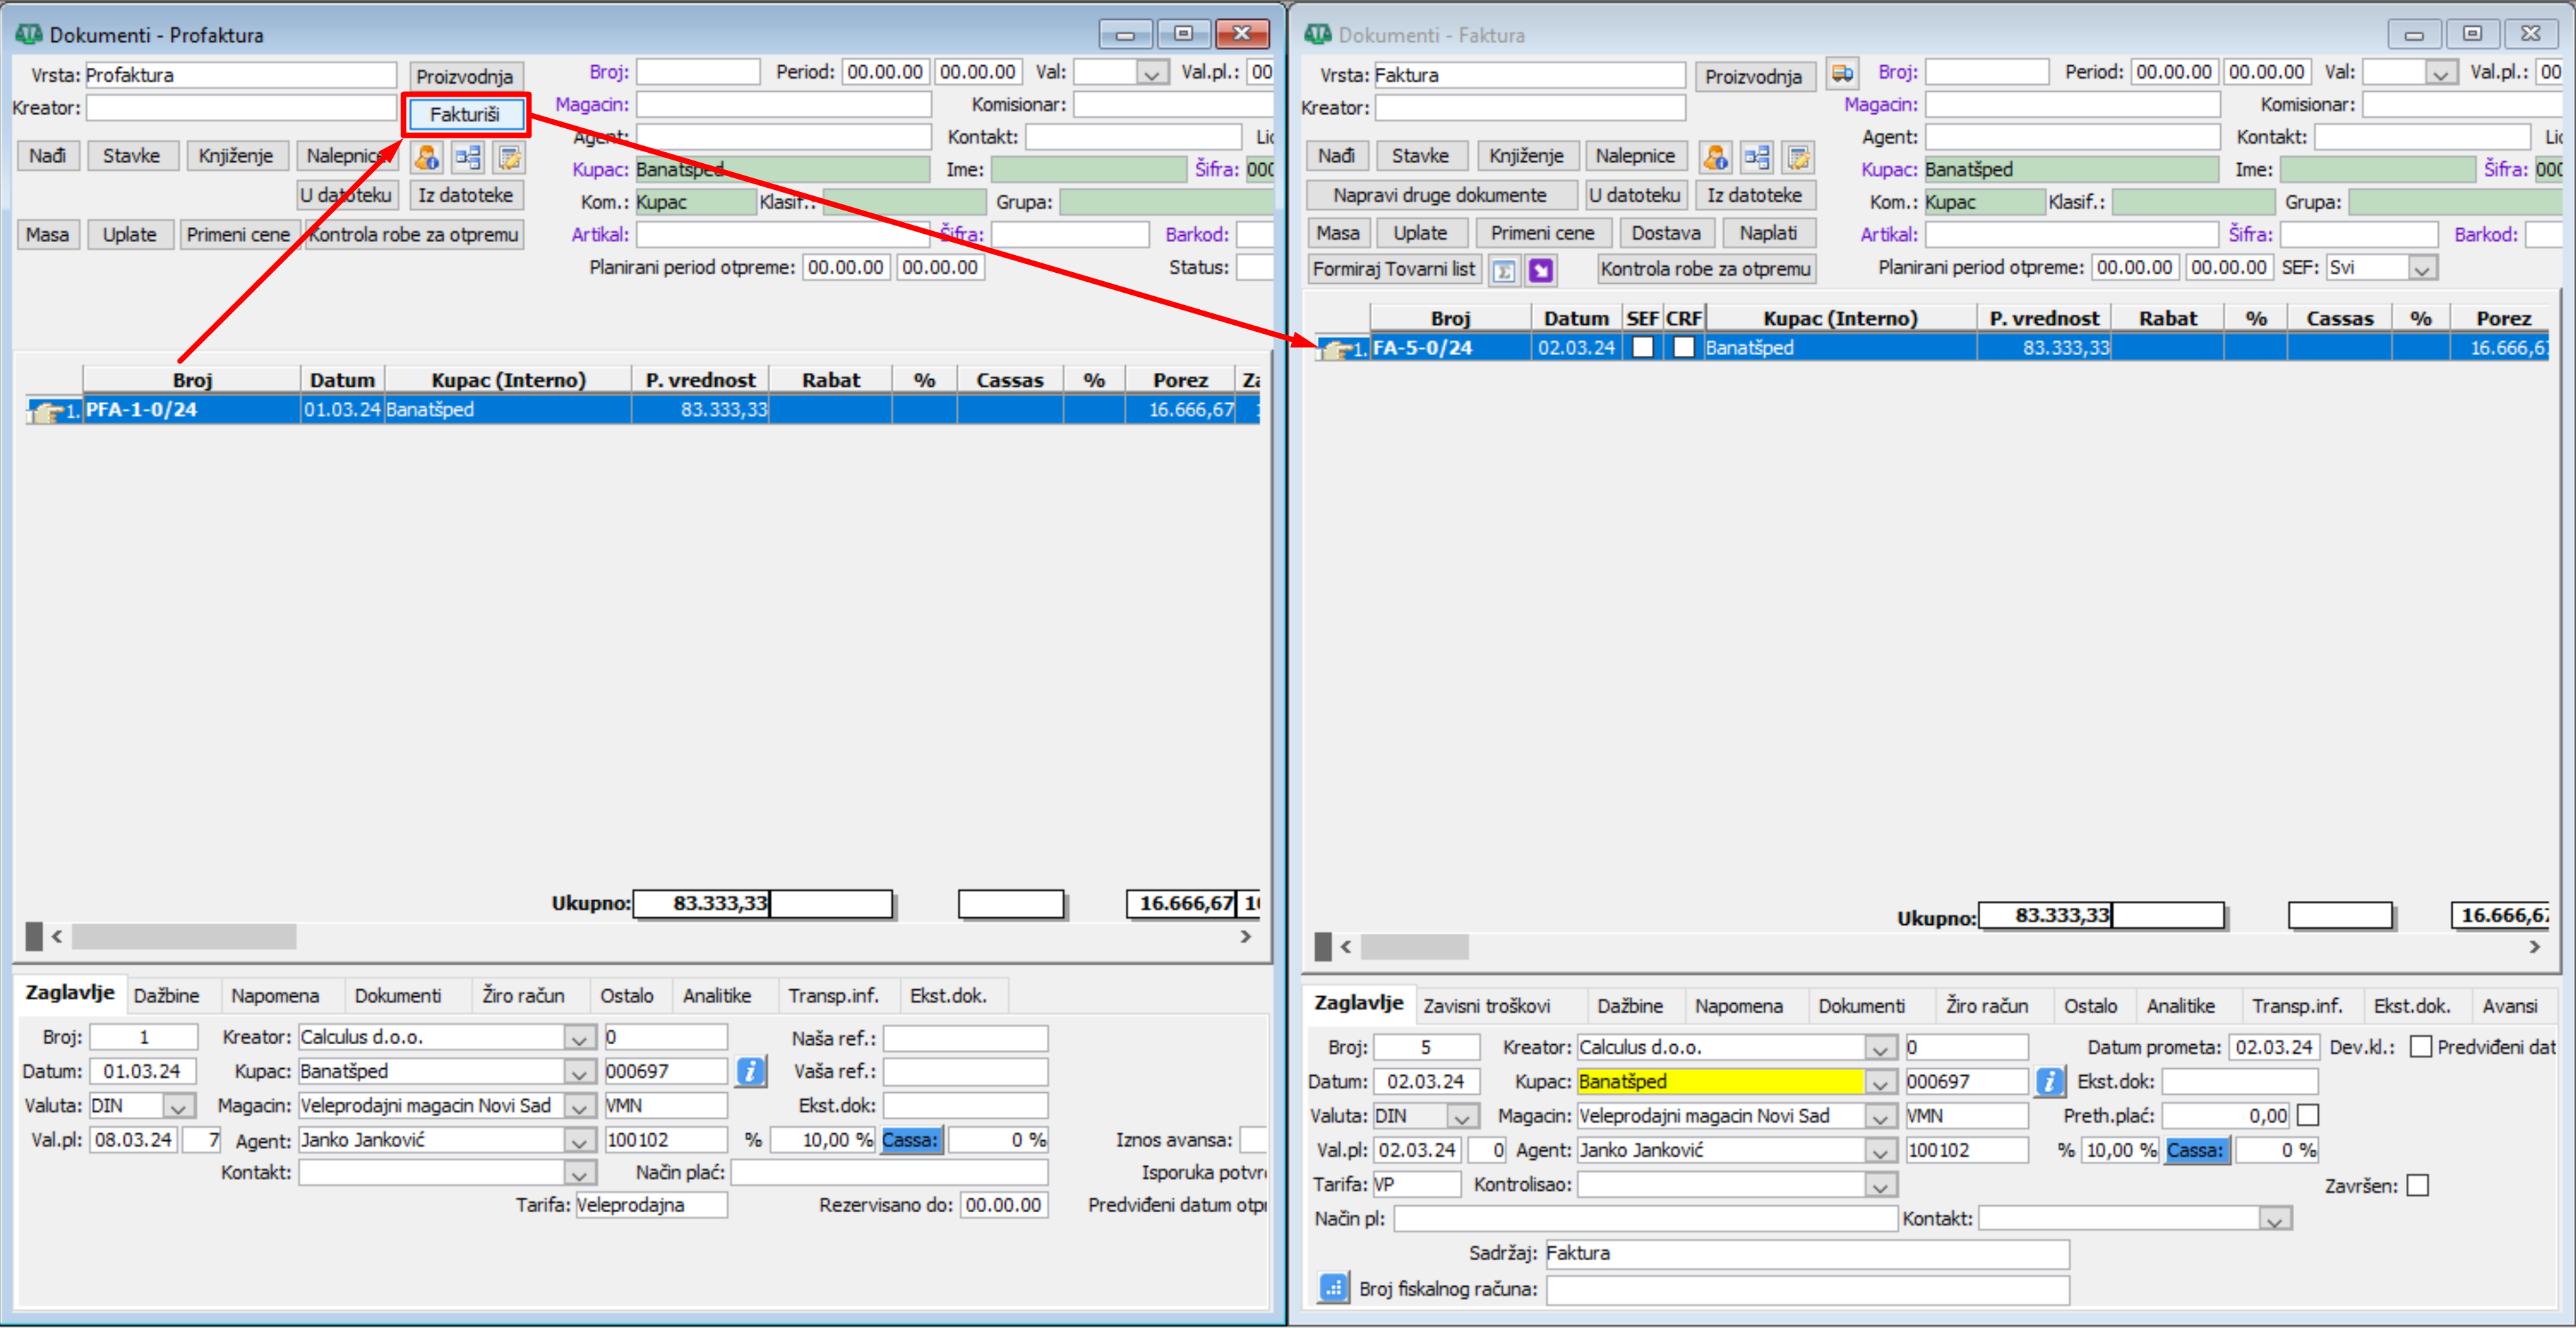2576x1328 pixels.
Task: Click pointing hand row marker of PFA-1-0/24
Action: pyautogui.click(x=46, y=410)
